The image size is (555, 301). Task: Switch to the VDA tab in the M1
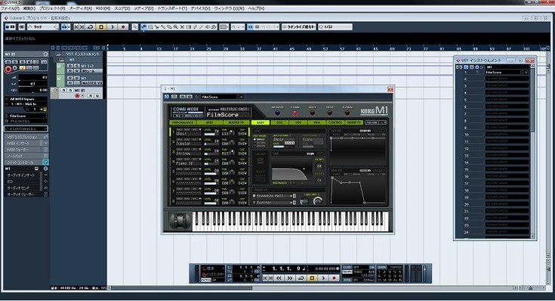pos(317,123)
